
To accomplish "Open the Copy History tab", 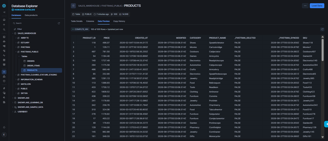I will [x=119, y=21].
